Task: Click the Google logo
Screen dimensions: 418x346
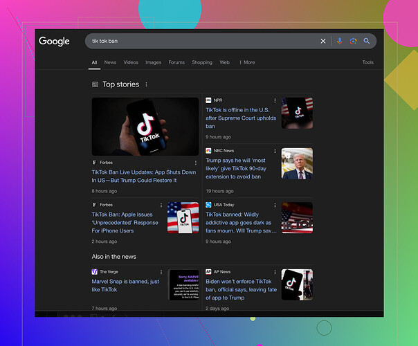Action: click(x=54, y=41)
